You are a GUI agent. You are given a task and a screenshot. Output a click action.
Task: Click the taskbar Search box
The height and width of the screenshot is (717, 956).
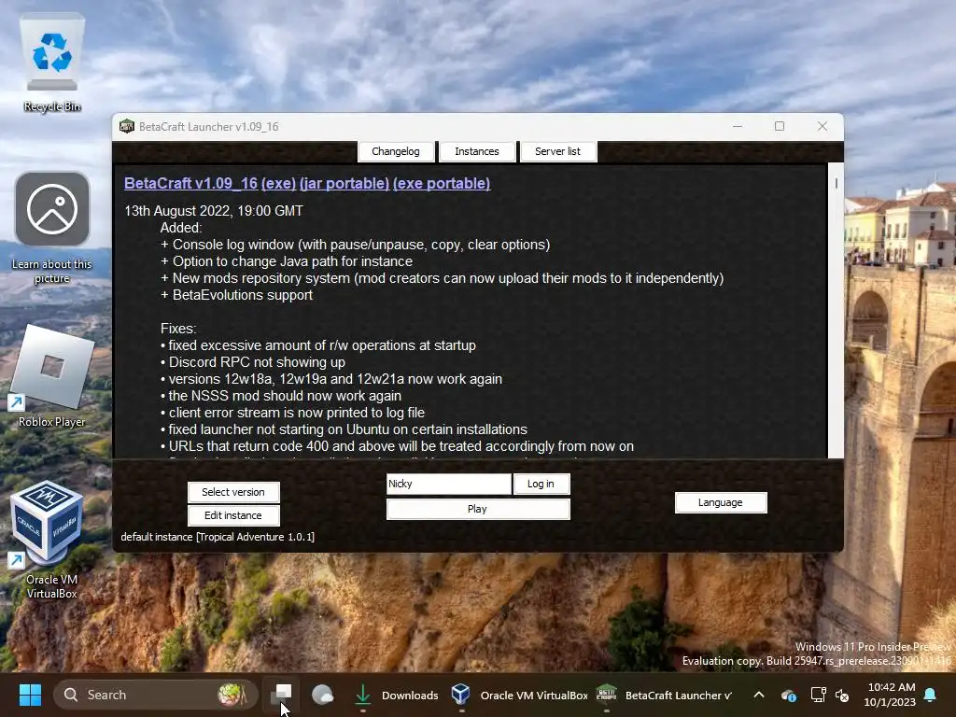coord(155,695)
